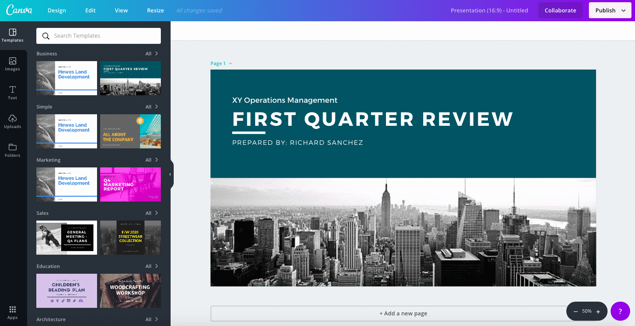Viewport: 635px width, 326px height.
Task: Click the Canva logo
Action: click(x=19, y=11)
